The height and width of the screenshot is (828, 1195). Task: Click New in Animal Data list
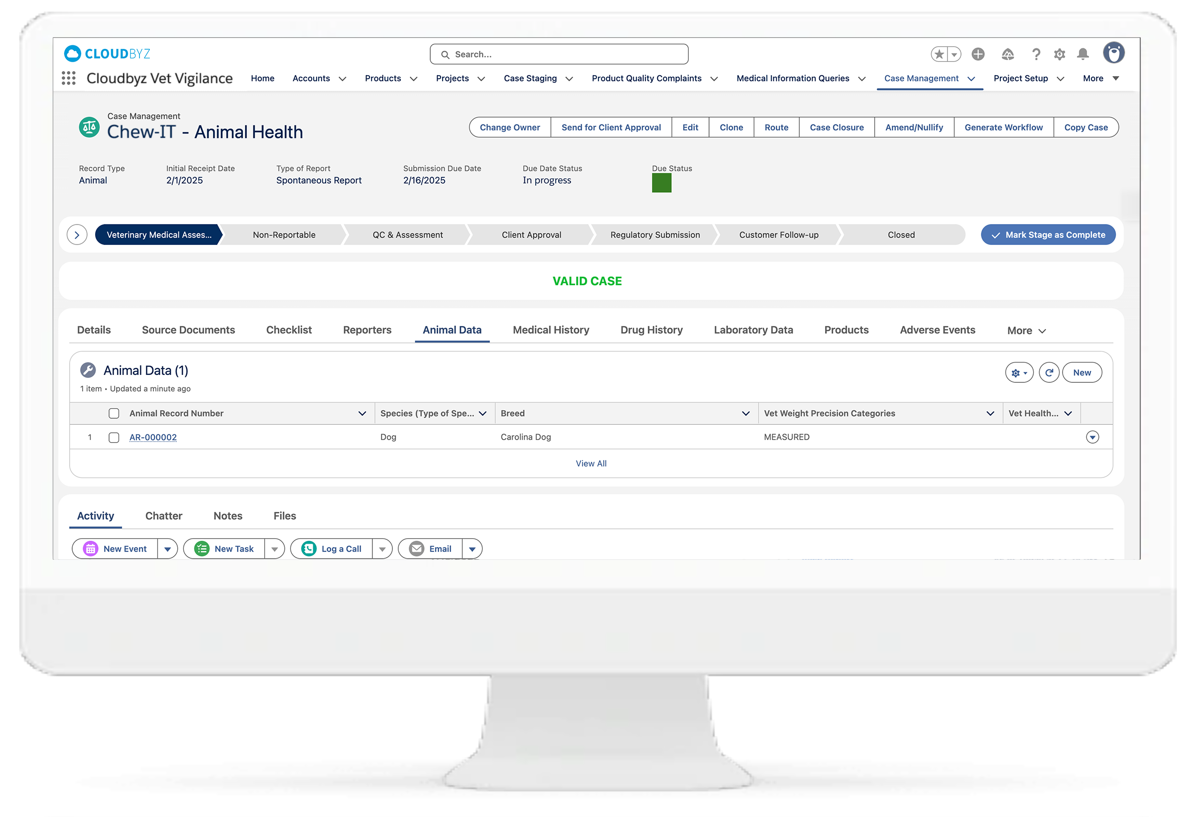tap(1082, 372)
